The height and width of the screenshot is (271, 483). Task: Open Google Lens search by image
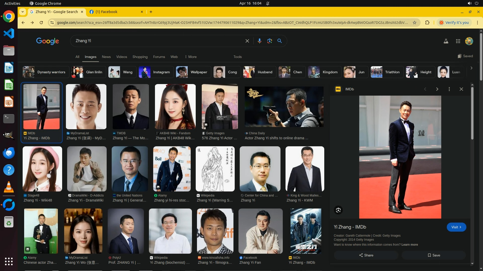269,41
